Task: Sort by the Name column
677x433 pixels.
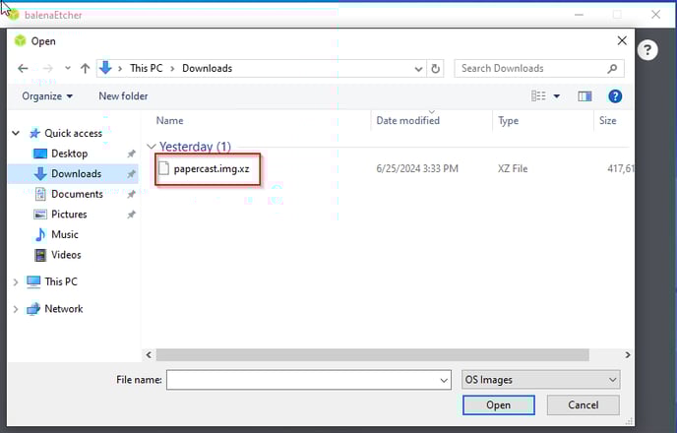Action: (169, 120)
